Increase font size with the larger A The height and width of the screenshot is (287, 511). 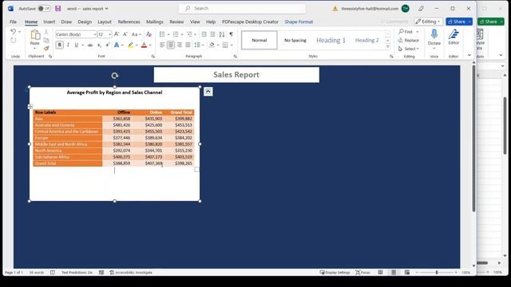[x=117, y=34]
